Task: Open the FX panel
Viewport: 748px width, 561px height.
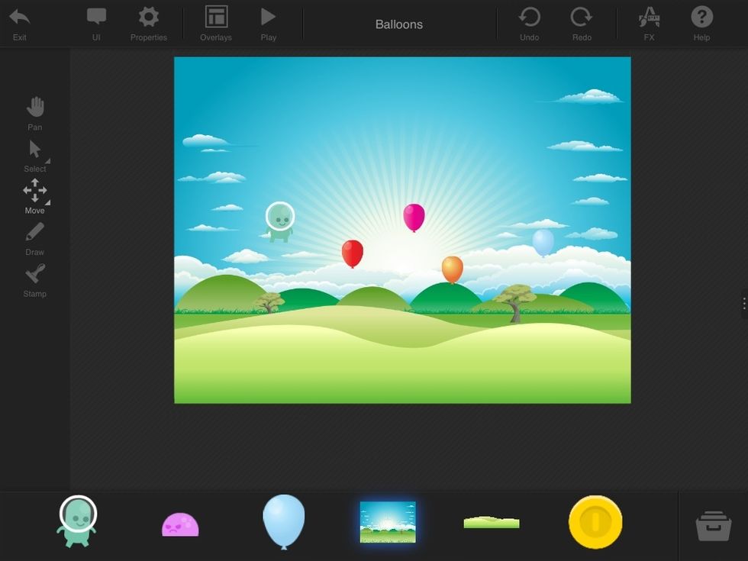Action: tap(648, 17)
